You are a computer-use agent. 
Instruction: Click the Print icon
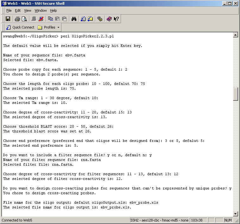click(17, 19)
